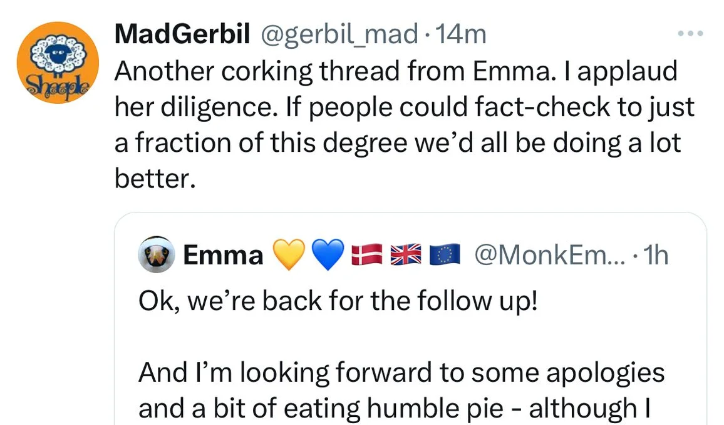This screenshot has height=425, width=724.
Task: Open Emma's display name in quoted tweet
Action: tap(223, 256)
